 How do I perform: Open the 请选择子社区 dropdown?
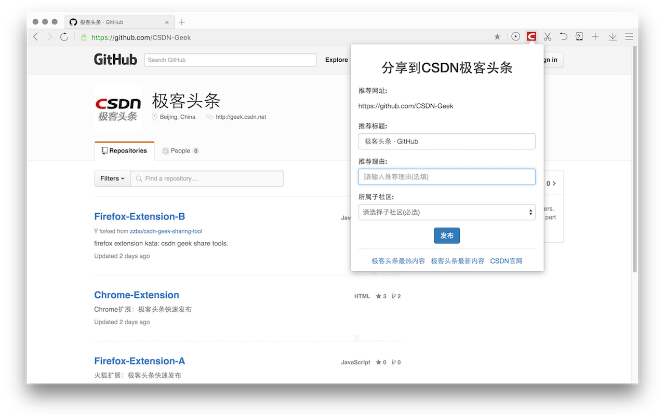click(x=447, y=212)
